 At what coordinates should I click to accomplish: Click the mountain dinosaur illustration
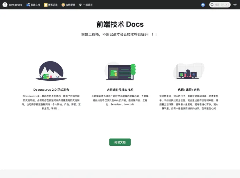pos(51,71)
